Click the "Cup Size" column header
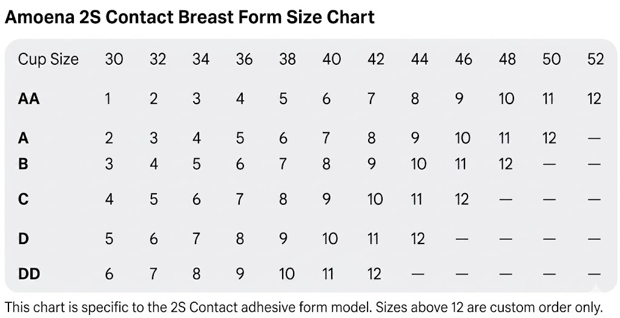The image size is (620, 318). coord(48,59)
